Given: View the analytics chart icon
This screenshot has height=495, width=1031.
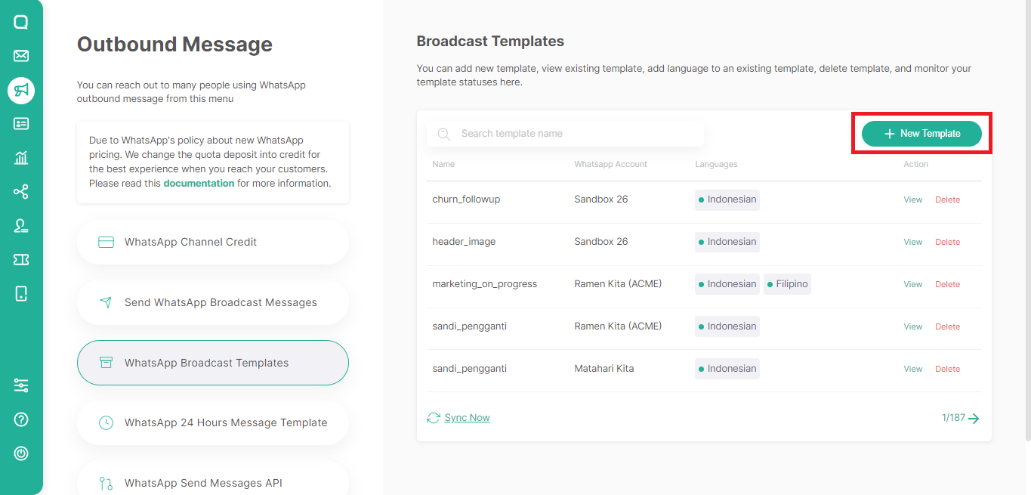Looking at the screenshot, I should (20, 158).
